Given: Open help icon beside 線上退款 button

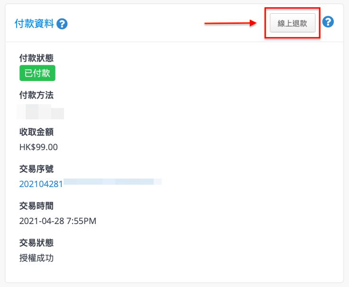Looking at the screenshot, I should 328,22.
